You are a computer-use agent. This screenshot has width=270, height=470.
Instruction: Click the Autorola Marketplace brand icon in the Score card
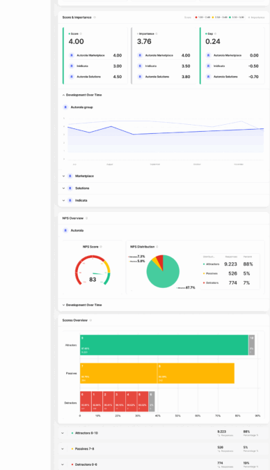click(72, 56)
